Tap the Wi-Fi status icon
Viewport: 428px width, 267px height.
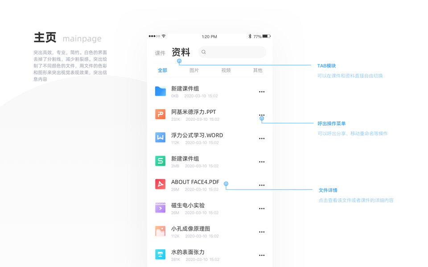pos(164,36)
